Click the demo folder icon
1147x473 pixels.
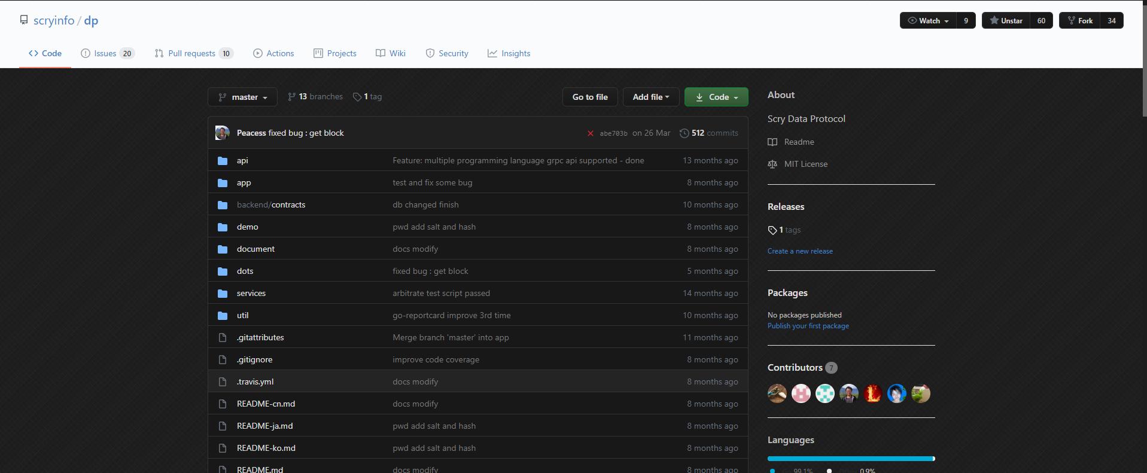pos(223,227)
